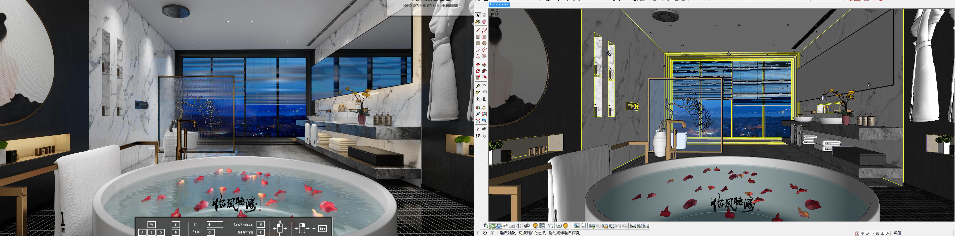Viewport: 955px width, 236px height.
Task: Toggle Enscape live updates green arrows
Action: 492,226
